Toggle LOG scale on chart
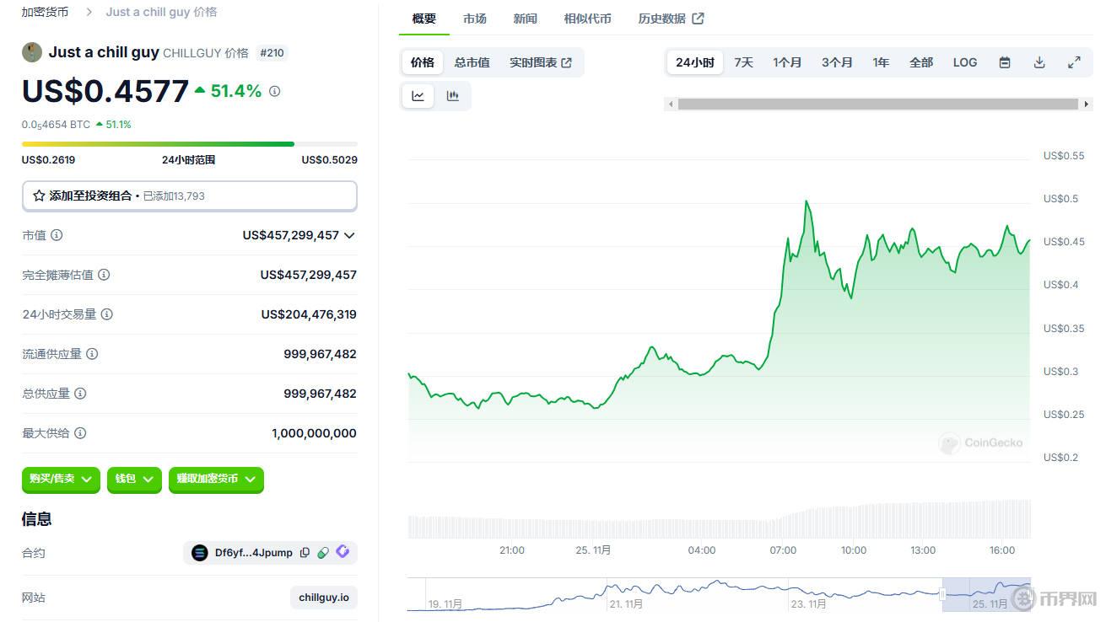The height and width of the screenshot is (622, 1106). tap(964, 62)
